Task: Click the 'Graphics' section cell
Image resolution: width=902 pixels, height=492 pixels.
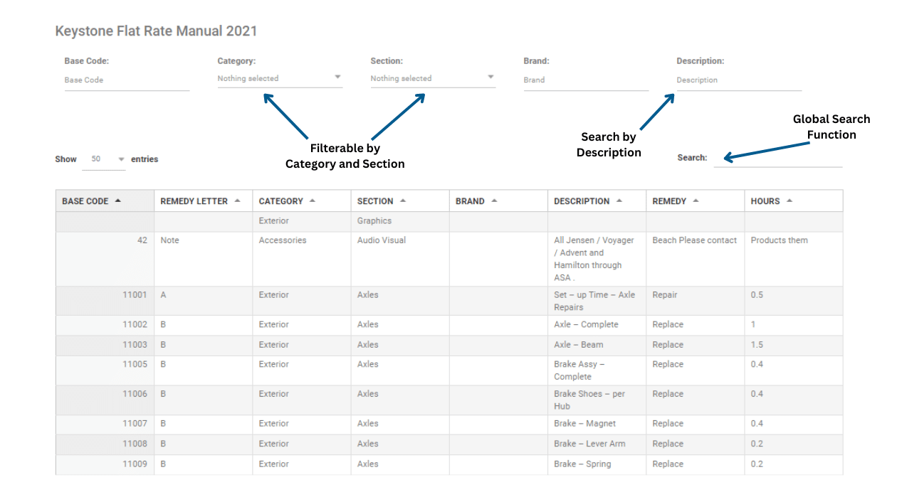Action: coord(399,221)
